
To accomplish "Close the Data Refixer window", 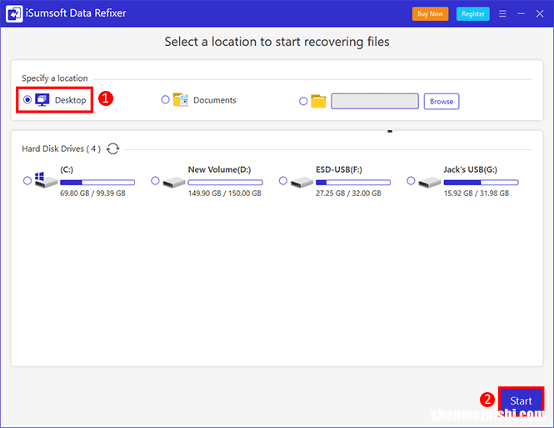I will [x=540, y=14].
